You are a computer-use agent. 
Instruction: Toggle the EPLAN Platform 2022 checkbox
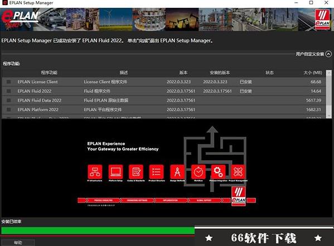(9, 110)
